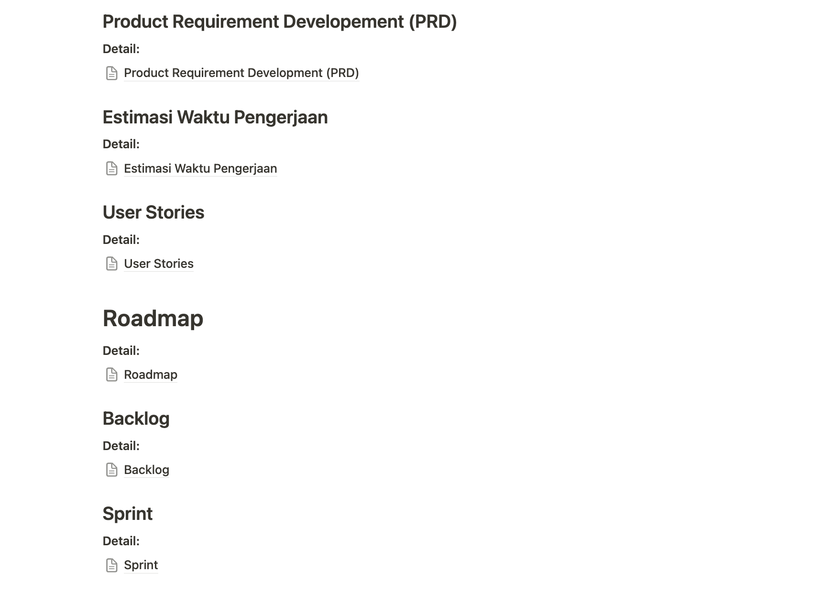831x595 pixels.
Task: Click the page icon beside Roadmap link
Action: (x=111, y=375)
